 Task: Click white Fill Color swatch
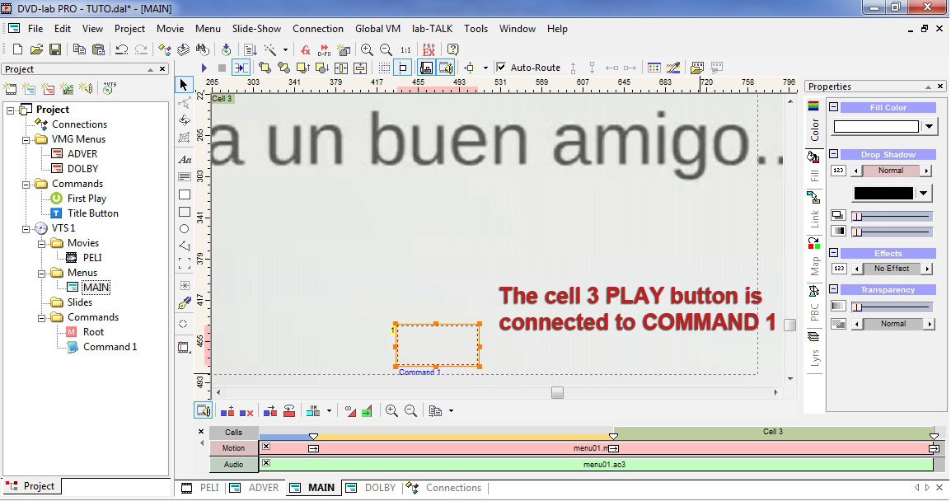pos(876,127)
